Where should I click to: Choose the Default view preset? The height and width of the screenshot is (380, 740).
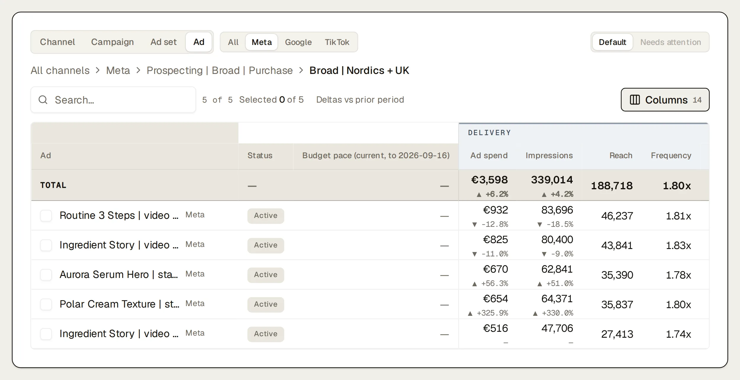click(612, 42)
